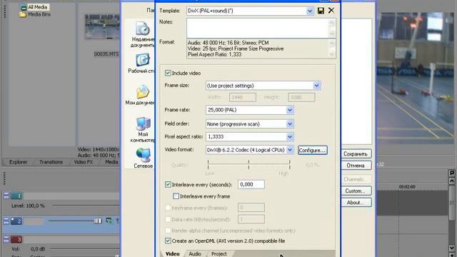
Task: Click track 3 number icon
Action: 16,240
